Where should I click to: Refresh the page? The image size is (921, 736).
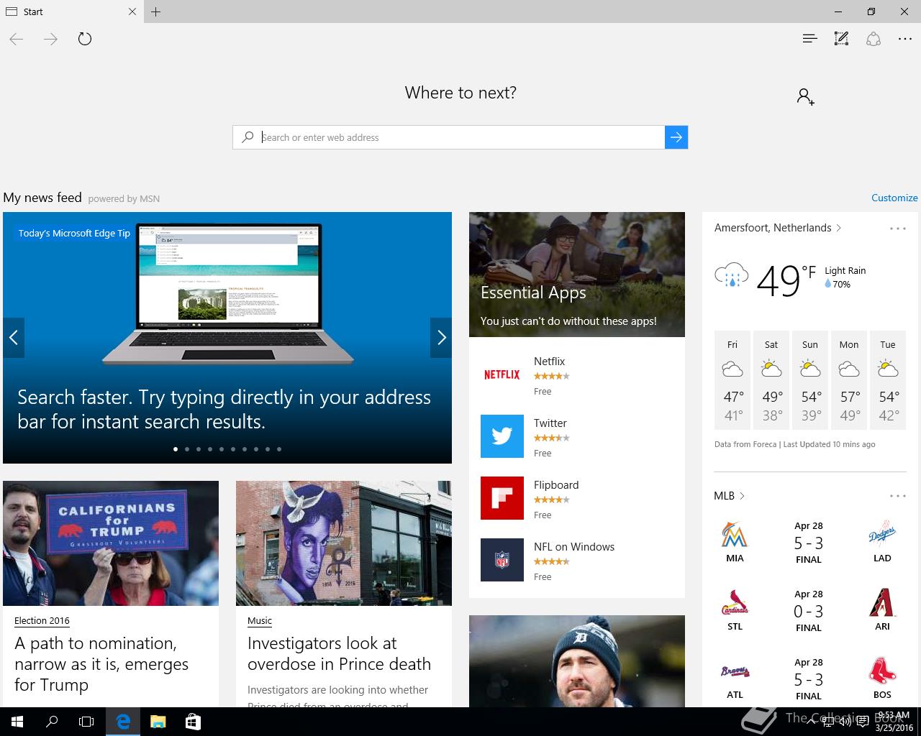point(85,40)
